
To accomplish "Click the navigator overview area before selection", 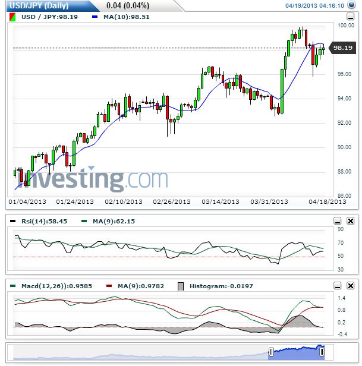I will pos(140,352).
